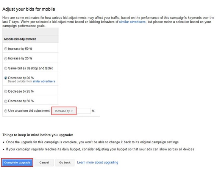Click the Increase by 50 % label text
The height and width of the screenshot is (174, 217).
20,49
